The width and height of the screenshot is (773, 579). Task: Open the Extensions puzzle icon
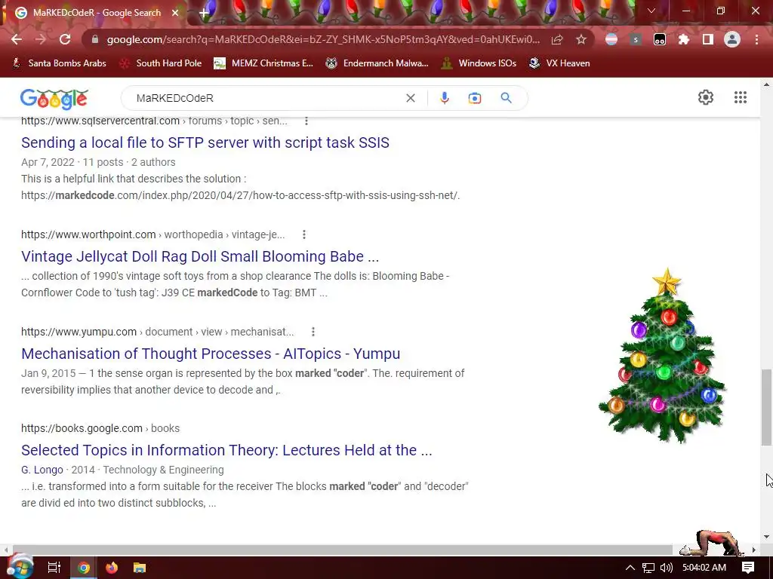point(684,39)
